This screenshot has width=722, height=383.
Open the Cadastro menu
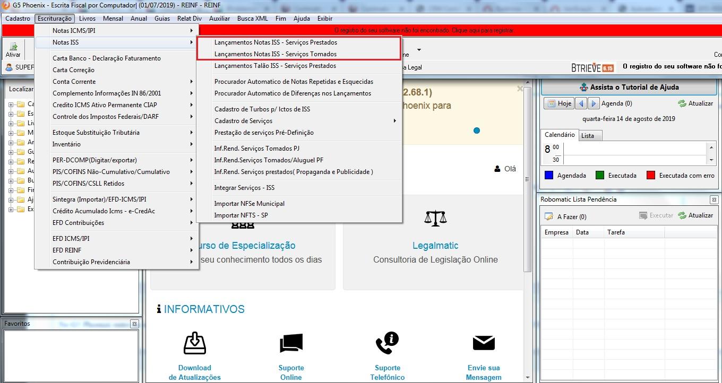[18, 19]
